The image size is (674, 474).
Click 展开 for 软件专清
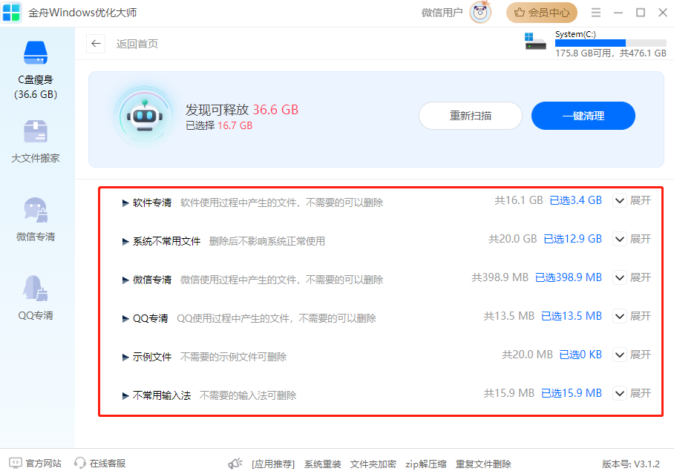[641, 201]
